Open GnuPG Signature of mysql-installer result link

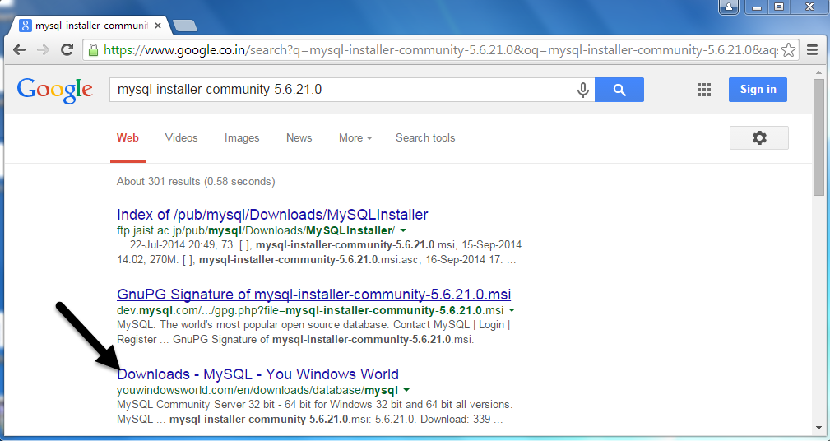[x=314, y=294]
